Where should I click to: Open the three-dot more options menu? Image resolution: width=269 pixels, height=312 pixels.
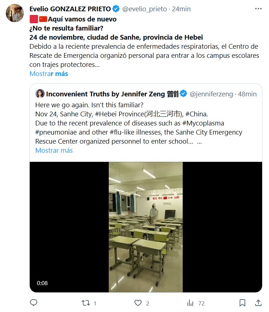(x=258, y=9)
